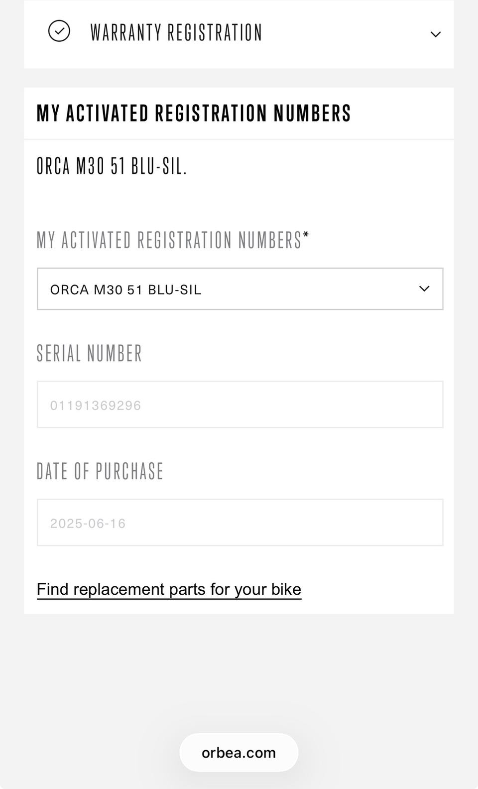Click the serial value 01191369296

tap(95, 405)
